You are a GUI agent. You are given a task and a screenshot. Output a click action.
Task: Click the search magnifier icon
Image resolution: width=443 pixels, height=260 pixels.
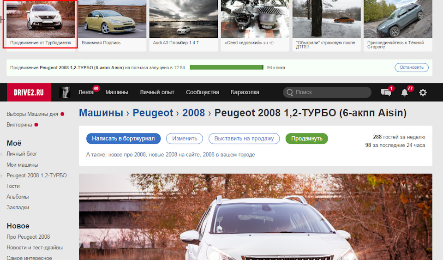point(289,92)
